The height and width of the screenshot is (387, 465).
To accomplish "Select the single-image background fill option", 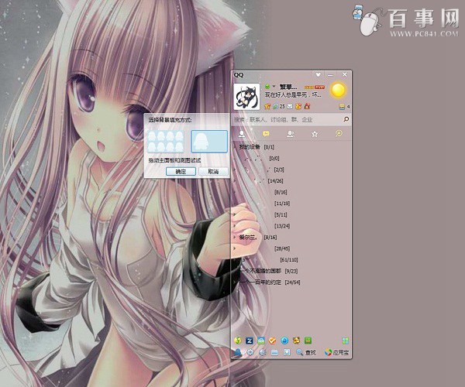I will pos(209,141).
